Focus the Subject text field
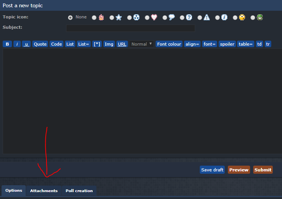282x199 pixels. point(131,28)
